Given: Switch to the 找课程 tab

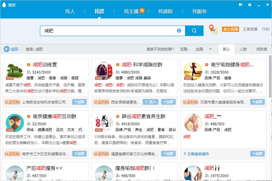Looking at the screenshot, I should tap(165, 12).
